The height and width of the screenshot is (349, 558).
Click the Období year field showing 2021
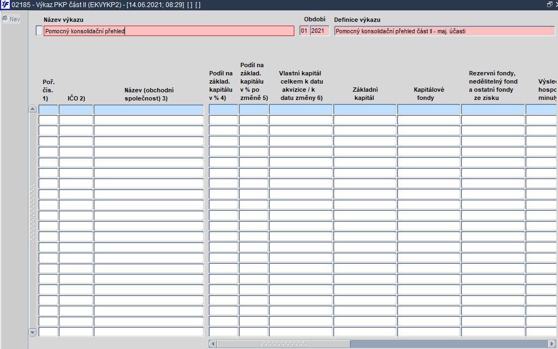pyautogui.click(x=319, y=31)
